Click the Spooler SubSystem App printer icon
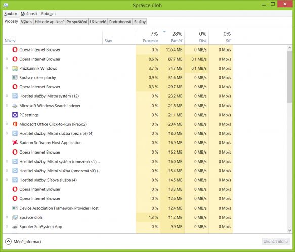The width and height of the screenshot is (295, 252). pos(15,227)
